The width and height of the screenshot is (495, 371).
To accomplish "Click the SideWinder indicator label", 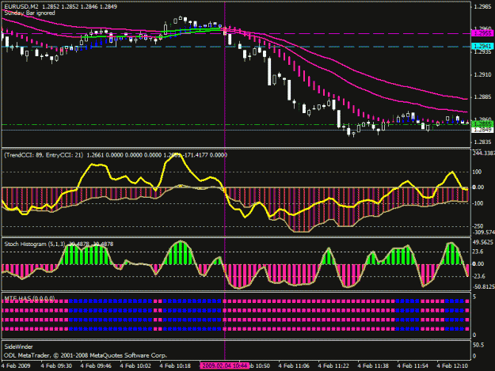I will pyautogui.click(x=19, y=346).
